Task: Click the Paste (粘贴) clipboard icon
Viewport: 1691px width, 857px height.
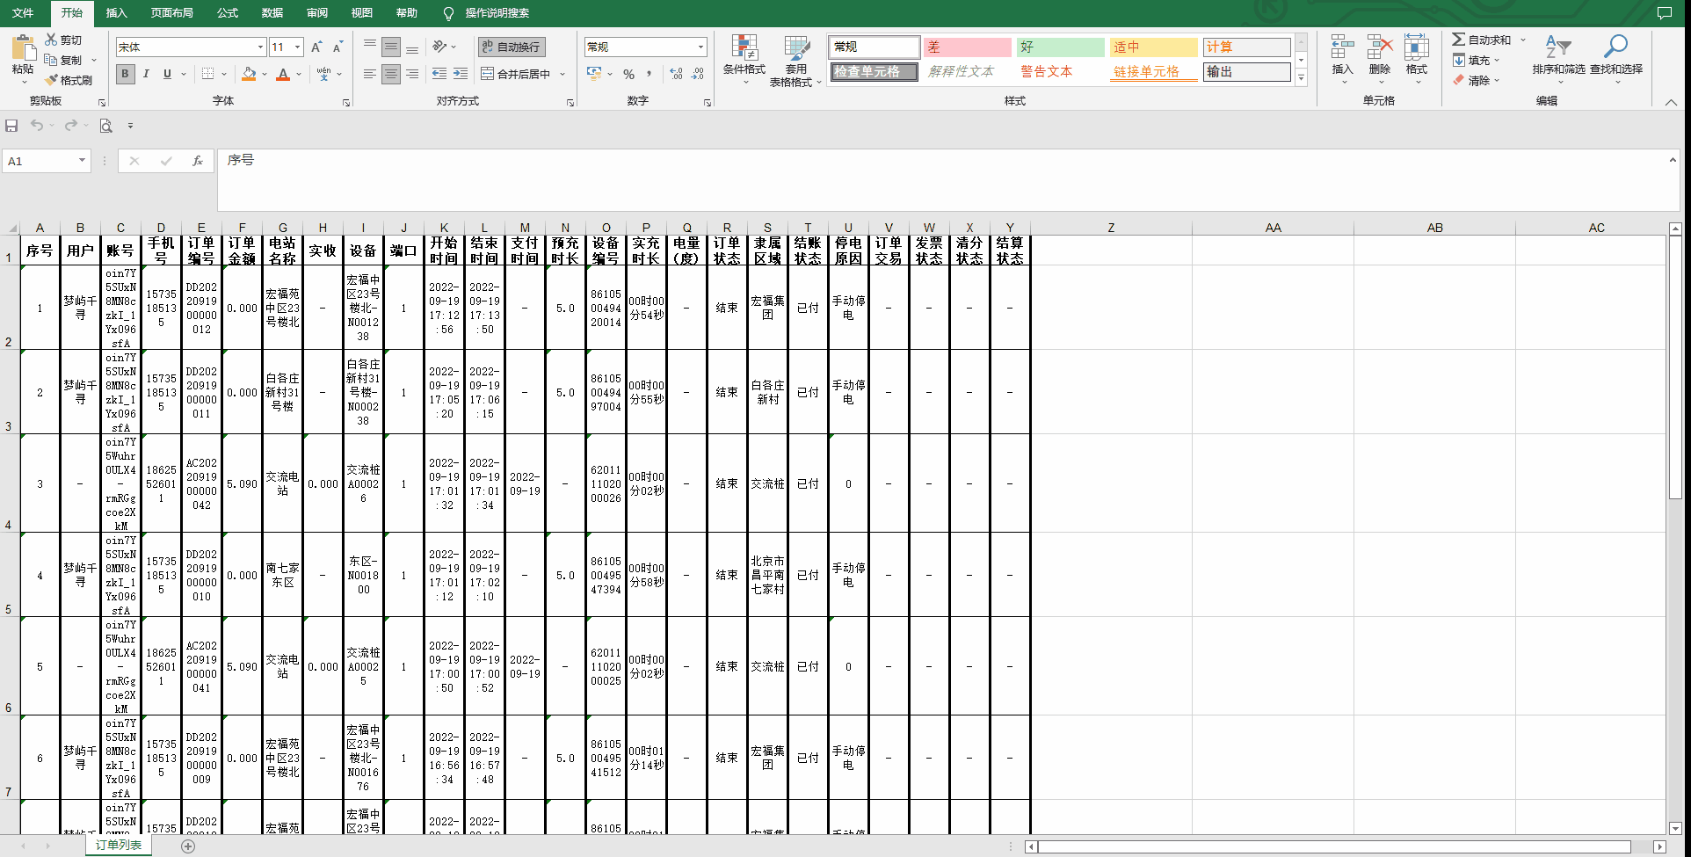Action: 23,48
